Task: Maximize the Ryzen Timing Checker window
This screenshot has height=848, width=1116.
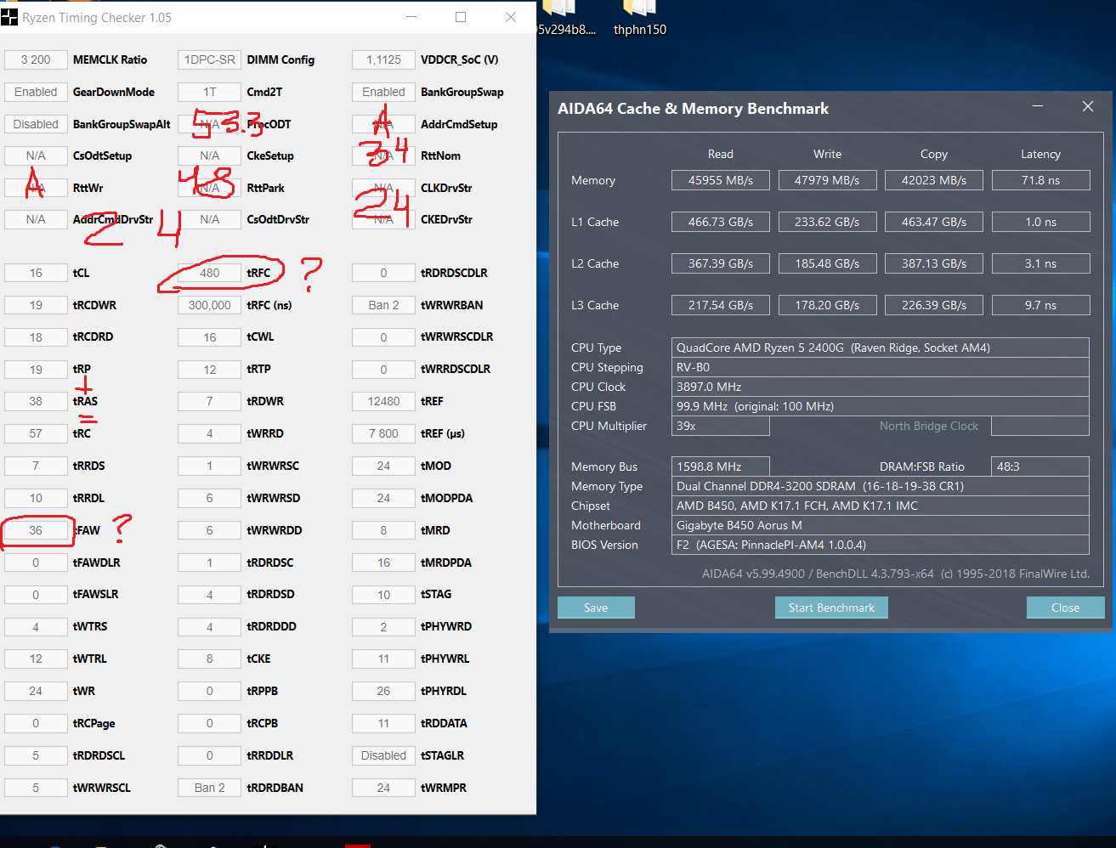Action: 461,17
